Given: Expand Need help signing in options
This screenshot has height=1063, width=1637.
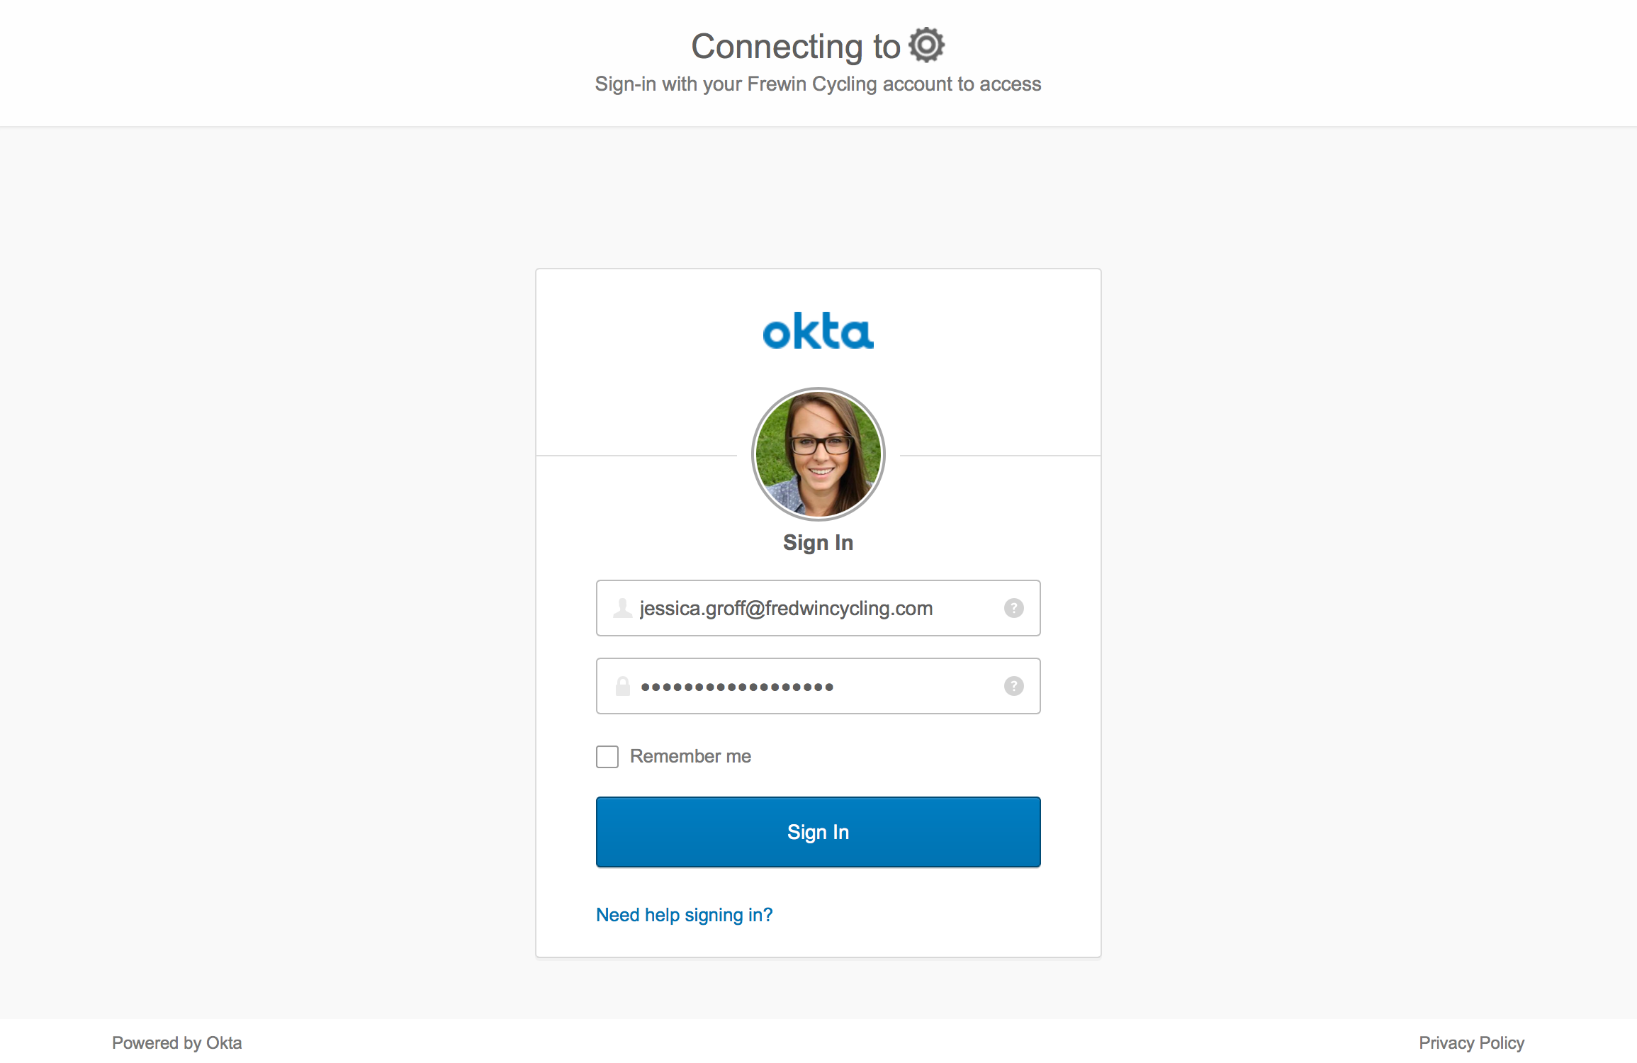Looking at the screenshot, I should (684, 914).
